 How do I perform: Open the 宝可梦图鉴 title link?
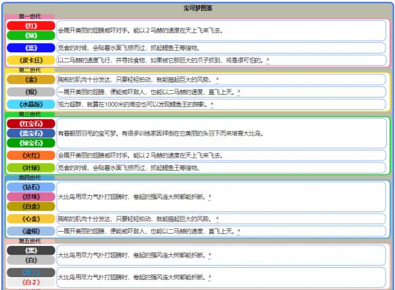tap(197, 8)
